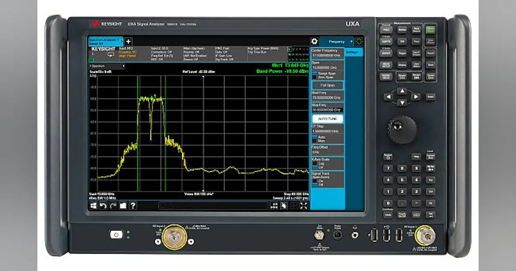Expand the Spectrum Analyzer 1 tab arrow

[x=122, y=41]
